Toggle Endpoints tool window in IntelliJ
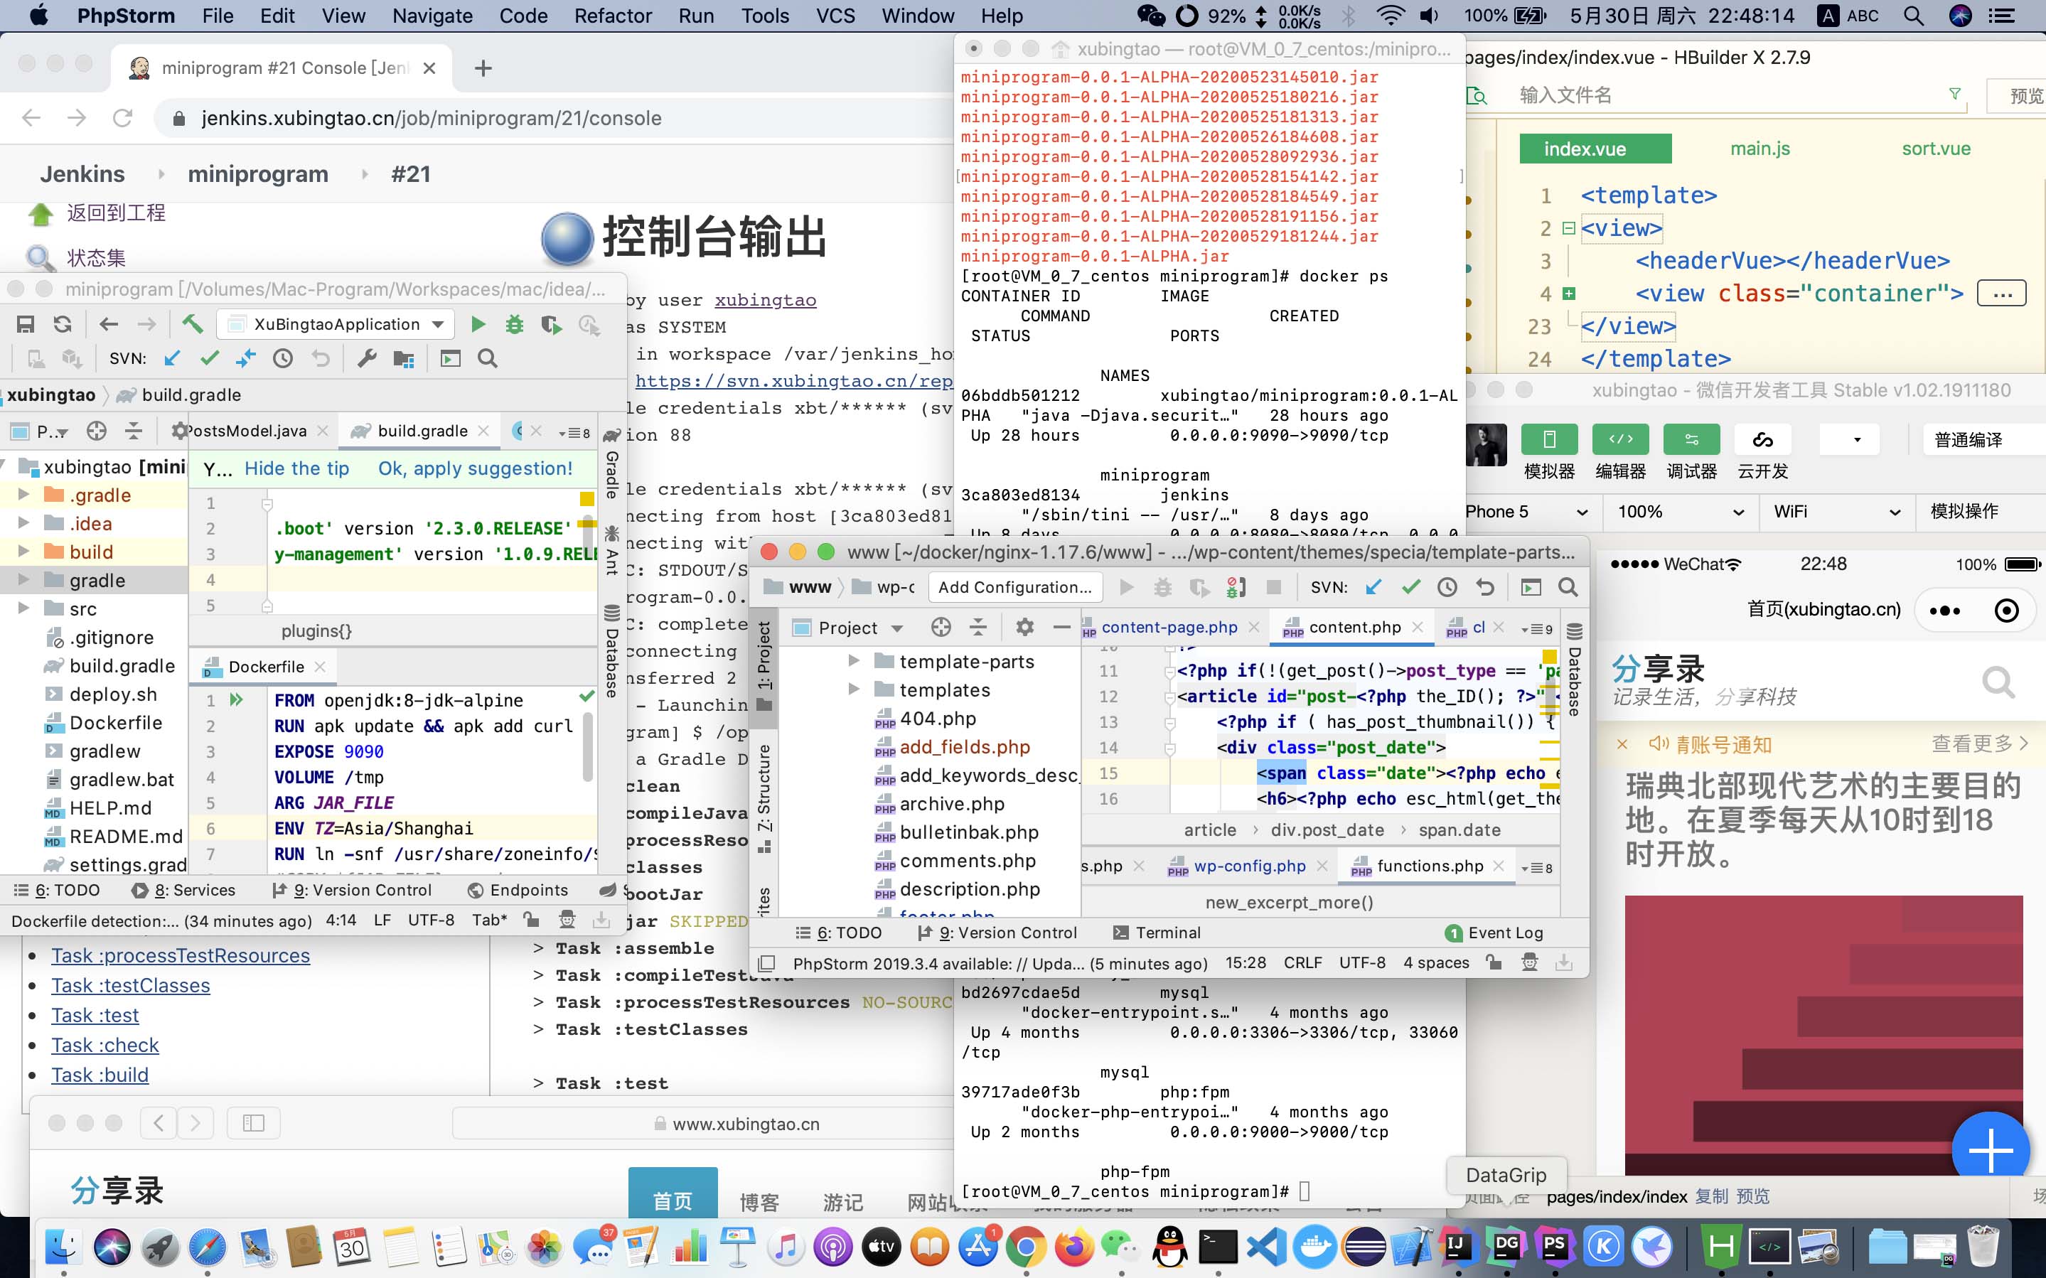The width and height of the screenshot is (2046, 1278). (518, 890)
